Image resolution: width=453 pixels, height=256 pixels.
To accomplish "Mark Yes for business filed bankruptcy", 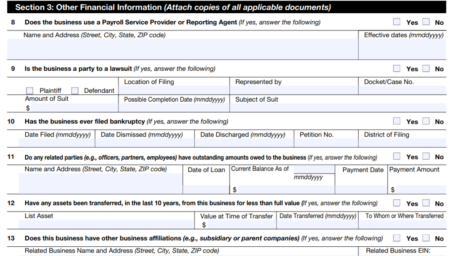I will point(397,121).
